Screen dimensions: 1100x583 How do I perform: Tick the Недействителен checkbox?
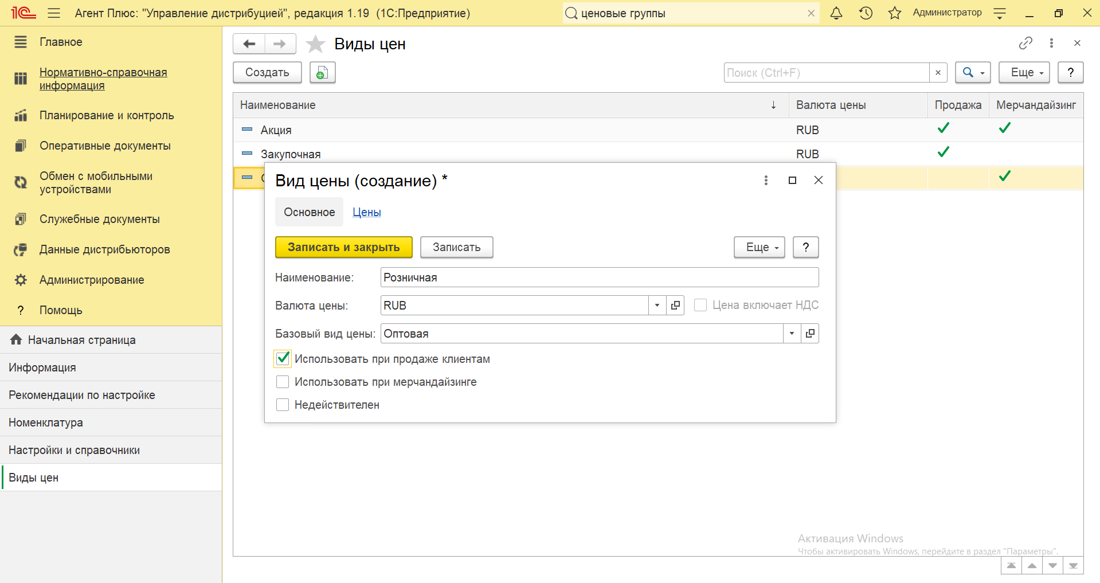pos(283,405)
